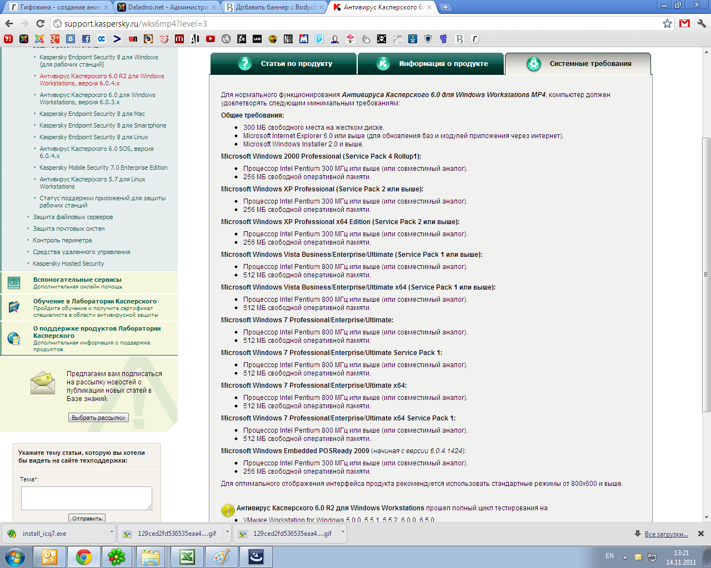Viewport: 711px width, 568px height.
Task: Open 'О поддержке продуктов Лаборатории Касперского'
Action: pyautogui.click(x=97, y=332)
